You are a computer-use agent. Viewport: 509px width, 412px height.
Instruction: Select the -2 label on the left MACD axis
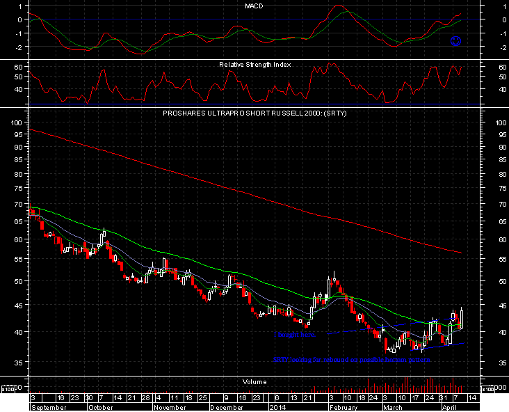[x=18, y=47]
